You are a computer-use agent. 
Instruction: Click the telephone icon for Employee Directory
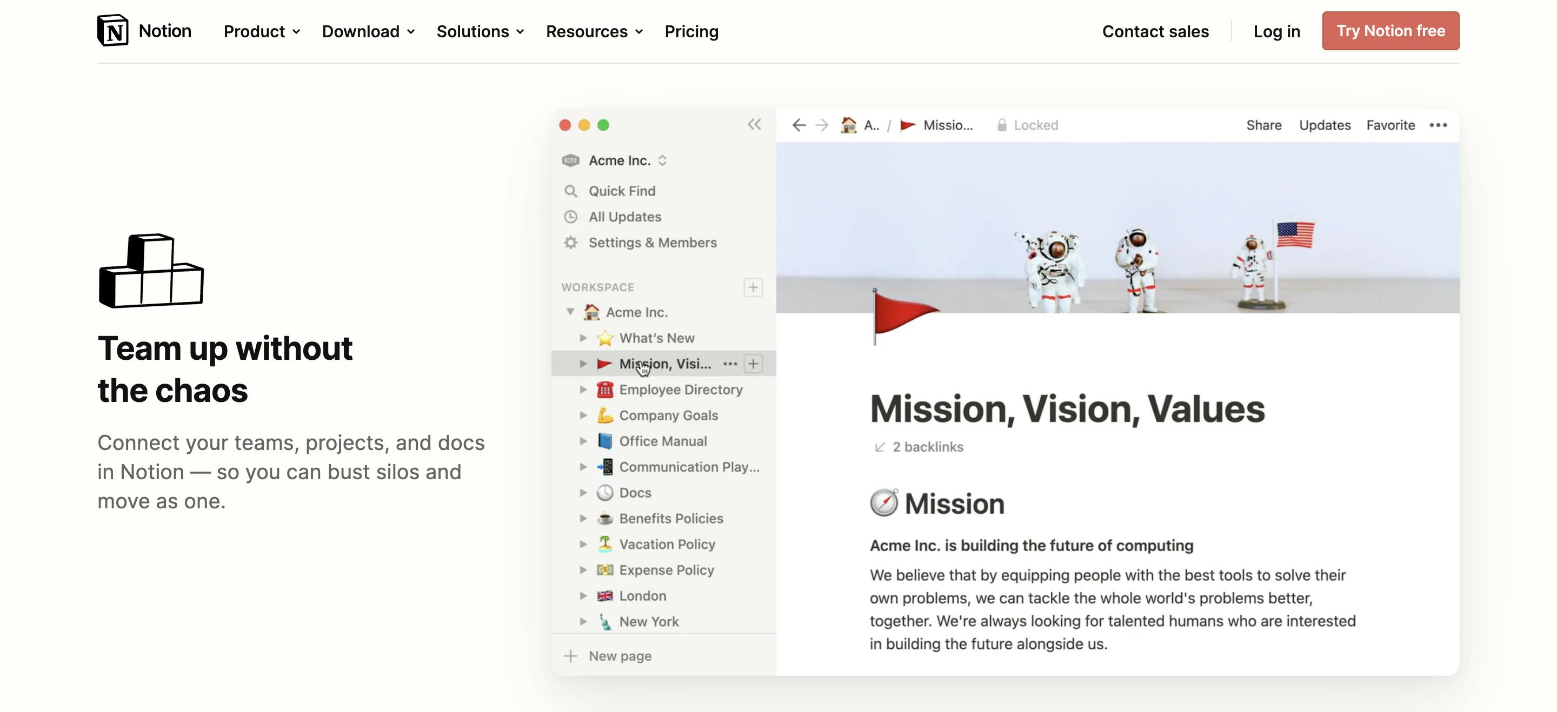(605, 389)
